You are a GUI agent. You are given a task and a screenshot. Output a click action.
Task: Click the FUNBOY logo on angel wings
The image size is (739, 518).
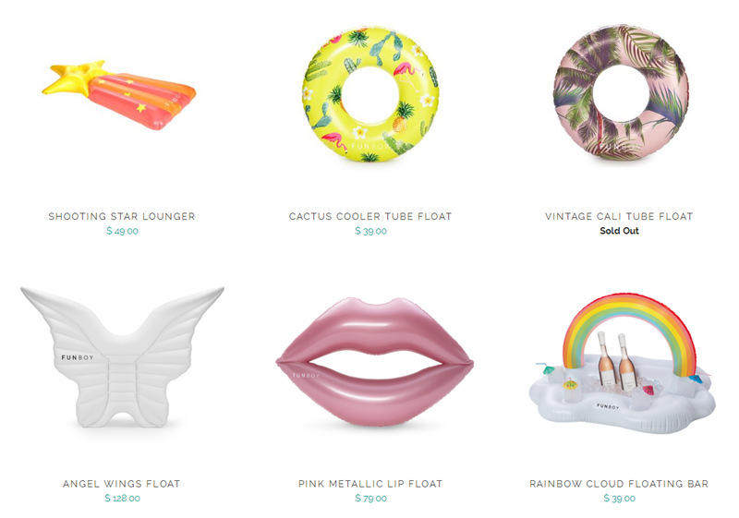[78, 357]
